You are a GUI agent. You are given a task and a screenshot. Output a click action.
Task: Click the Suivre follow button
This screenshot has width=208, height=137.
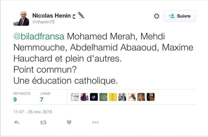tap(180, 16)
